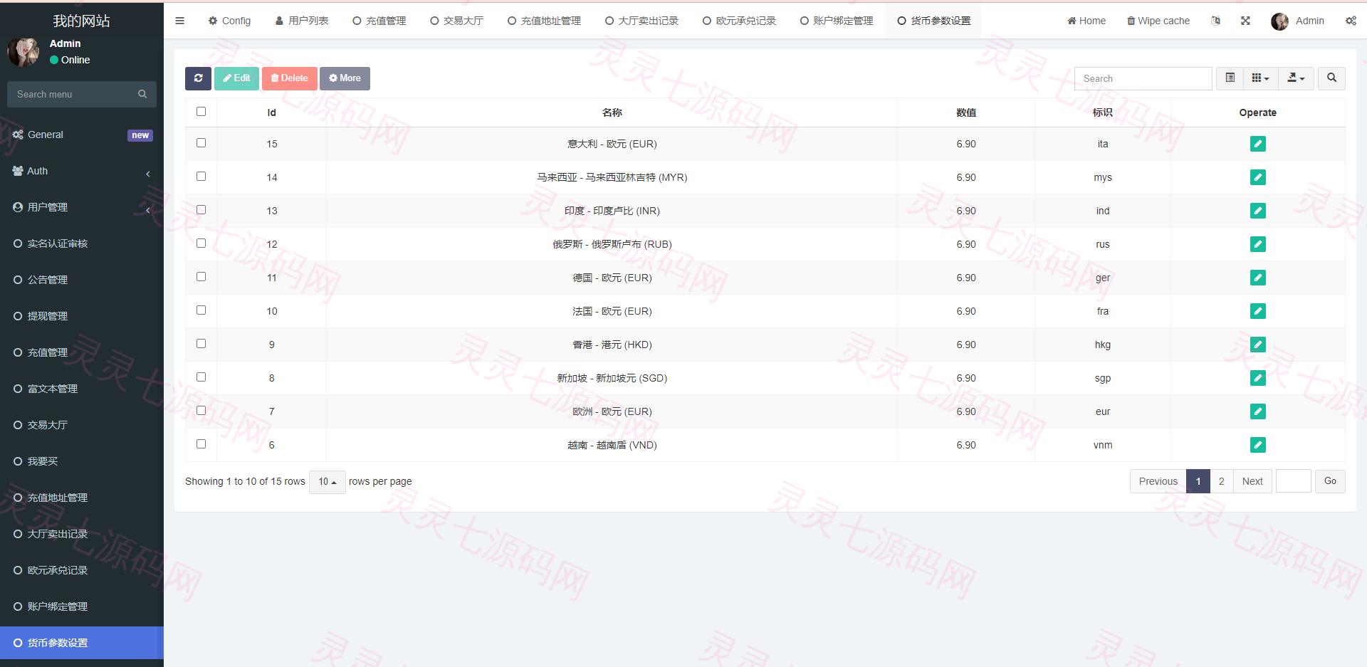Open the settings cogs icon top right
Viewport: 1367px width, 667px height.
pos(1351,21)
